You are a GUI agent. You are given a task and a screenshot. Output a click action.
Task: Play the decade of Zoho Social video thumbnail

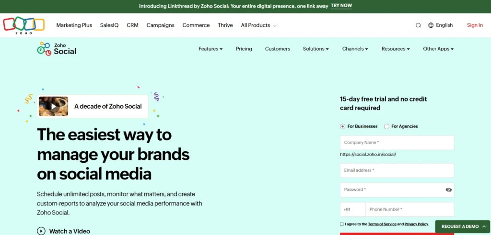54,107
